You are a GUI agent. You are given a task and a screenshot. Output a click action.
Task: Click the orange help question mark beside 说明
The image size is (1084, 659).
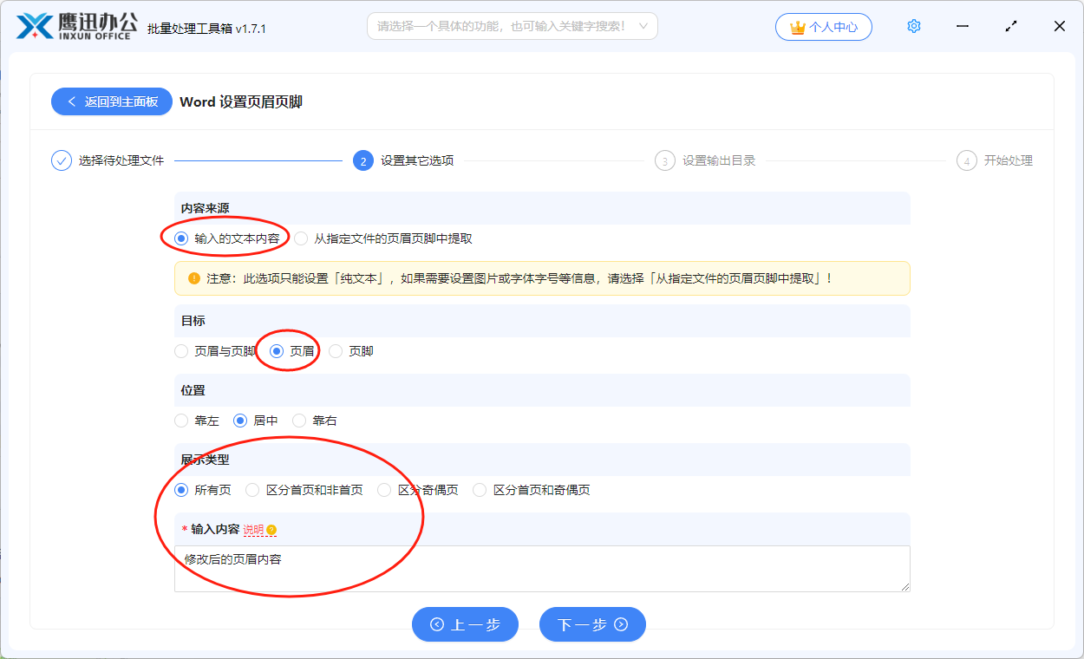coord(271,529)
